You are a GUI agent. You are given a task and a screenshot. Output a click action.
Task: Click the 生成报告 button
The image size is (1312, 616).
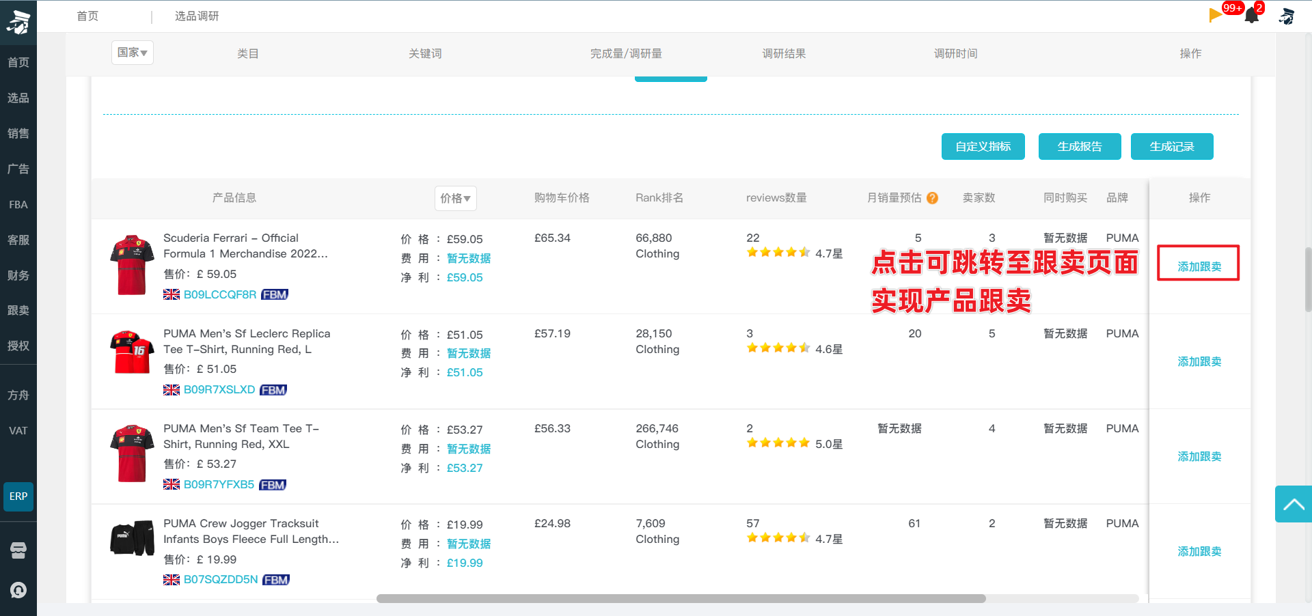[x=1080, y=146]
